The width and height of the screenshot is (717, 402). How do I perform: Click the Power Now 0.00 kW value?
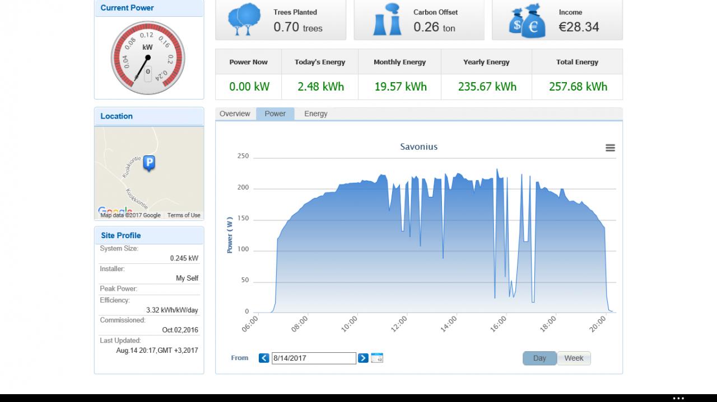249,87
